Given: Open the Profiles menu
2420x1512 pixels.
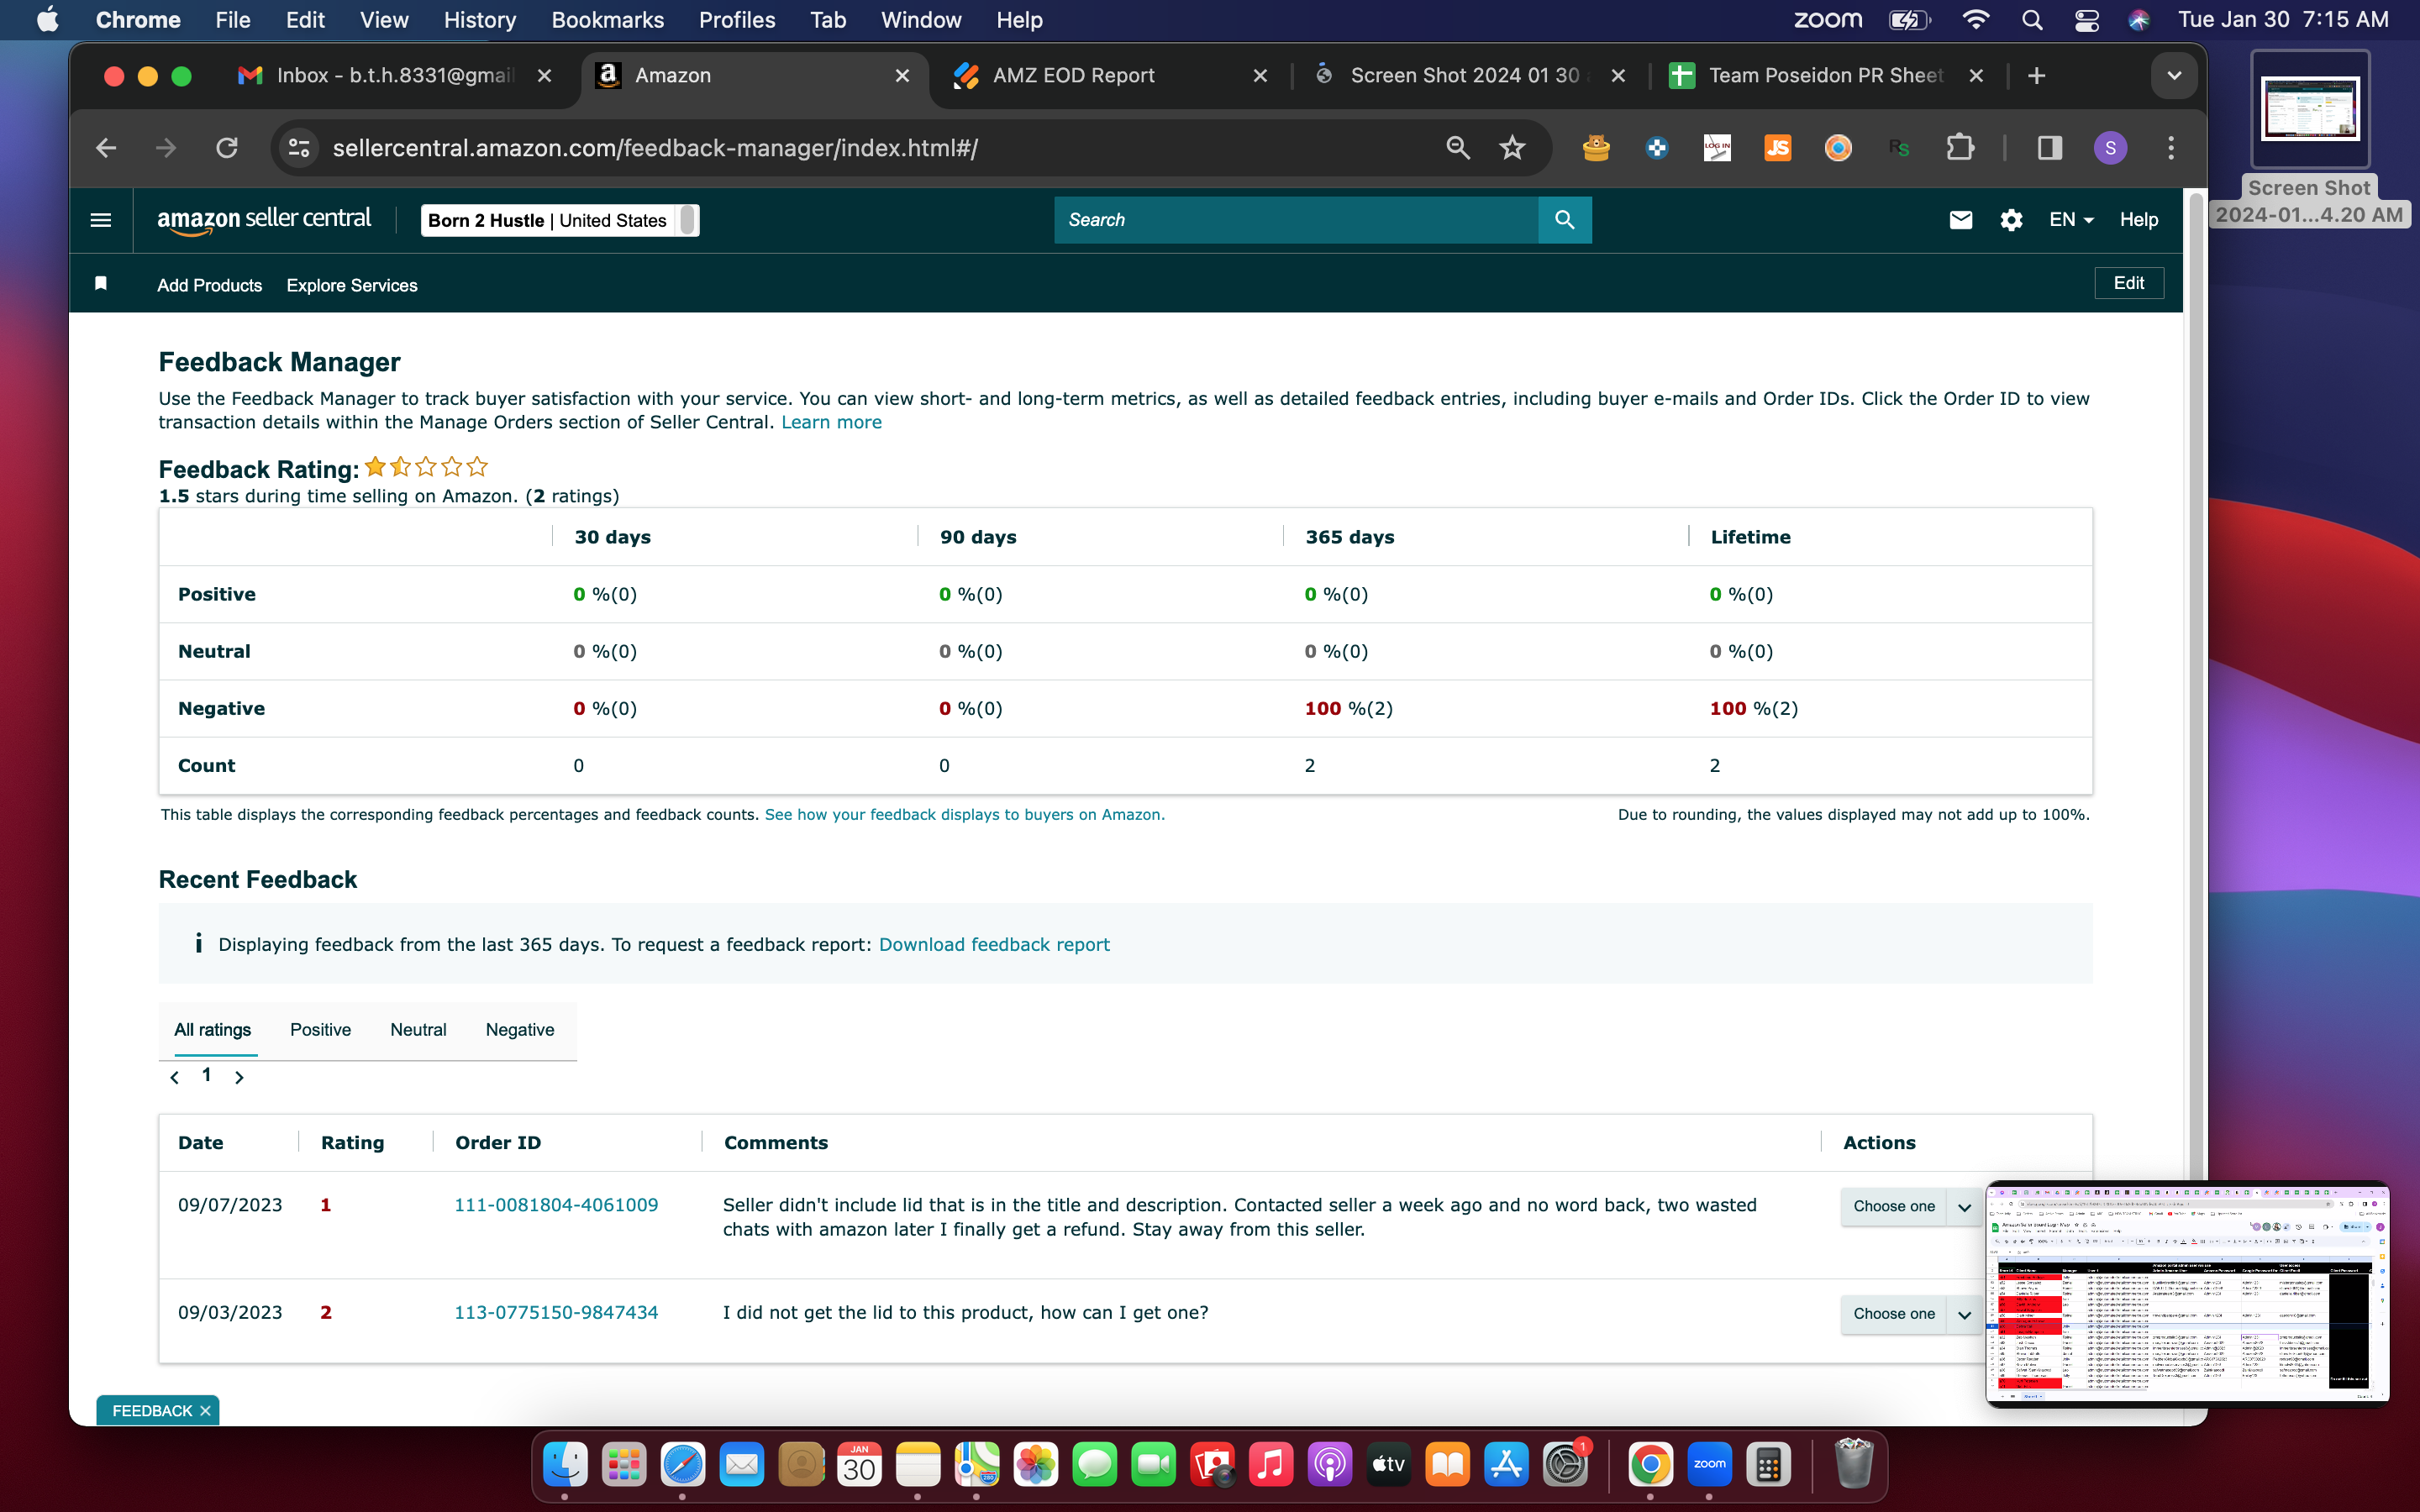Looking at the screenshot, I should click(x=737, y=20).
